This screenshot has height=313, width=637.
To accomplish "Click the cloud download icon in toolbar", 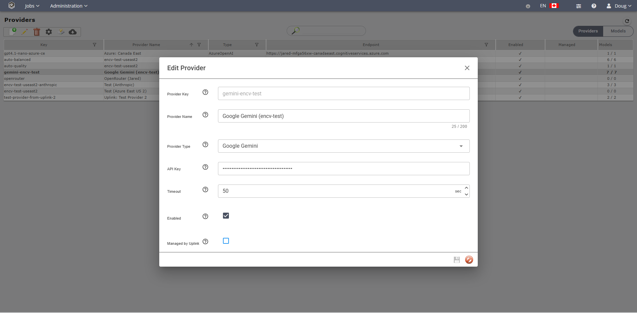I will (73, 31).
